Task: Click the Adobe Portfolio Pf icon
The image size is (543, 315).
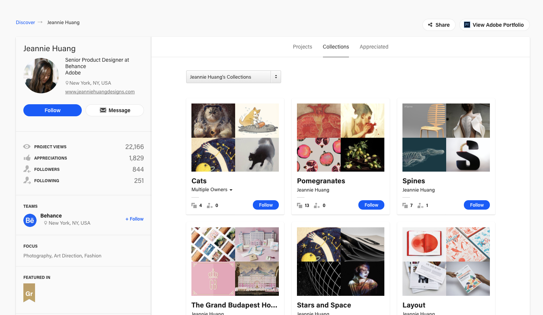Action: (467, 25)
